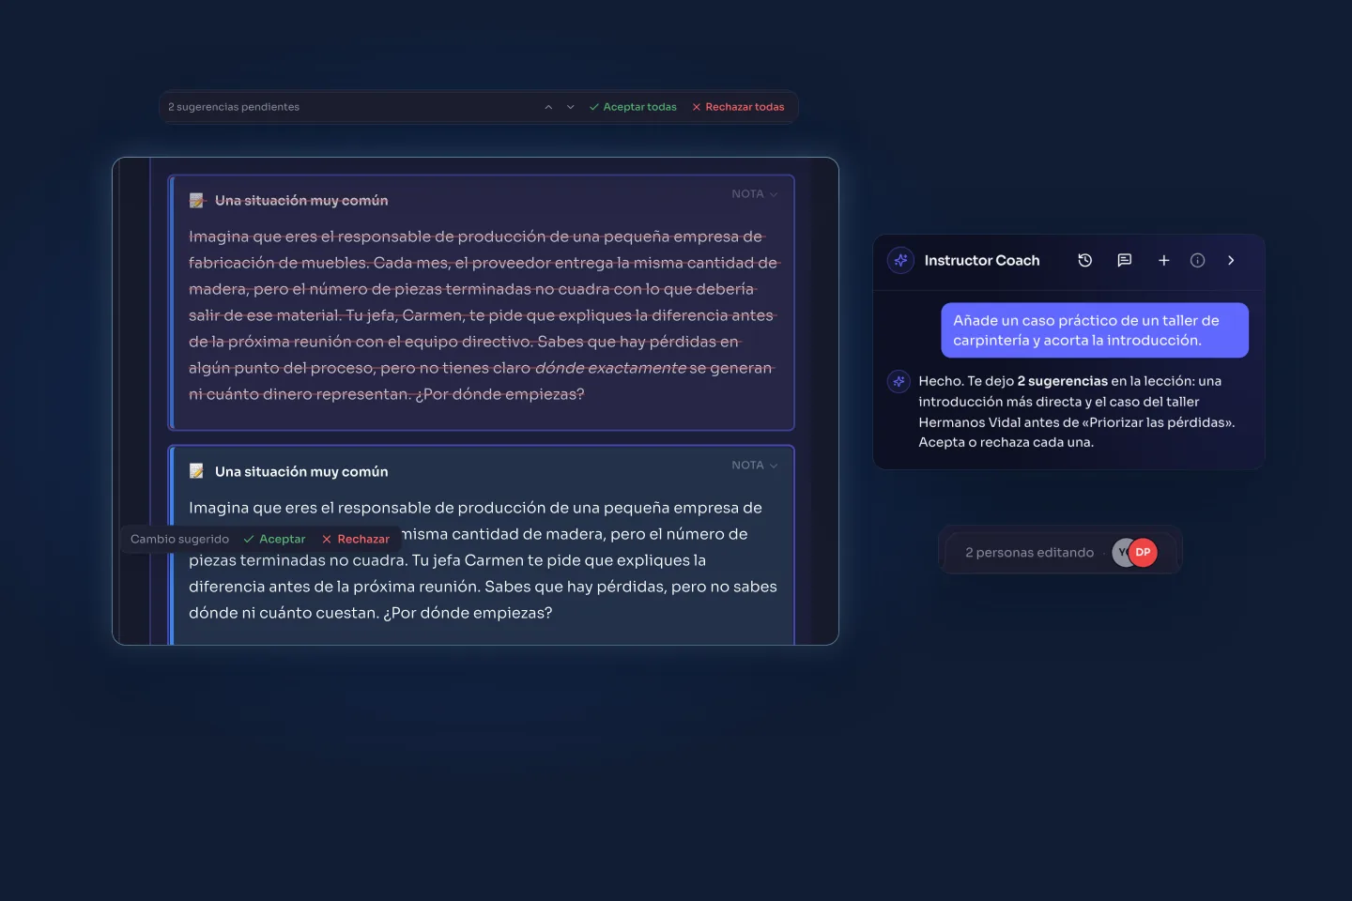1352x901 pixels.
Task: Click the new paragraph ending '¿Por dónde empiezas?'
Action: pyautogui.click(x=484, y=560)
